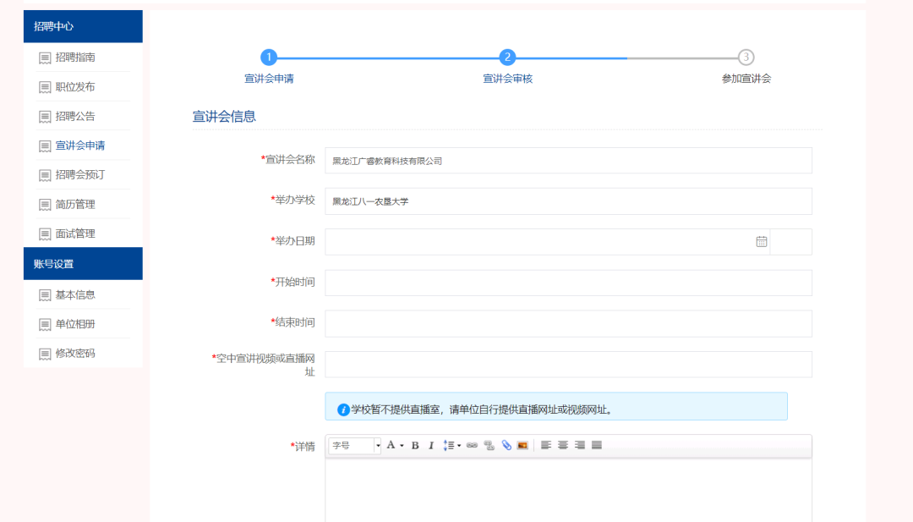Click the insert image icon in editor
This screenshot has width=913, height=522.
[522, 446]
